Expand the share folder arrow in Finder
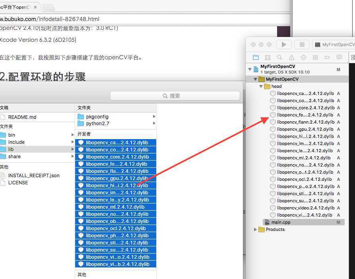355x279 pixels. tap(72, 156)
